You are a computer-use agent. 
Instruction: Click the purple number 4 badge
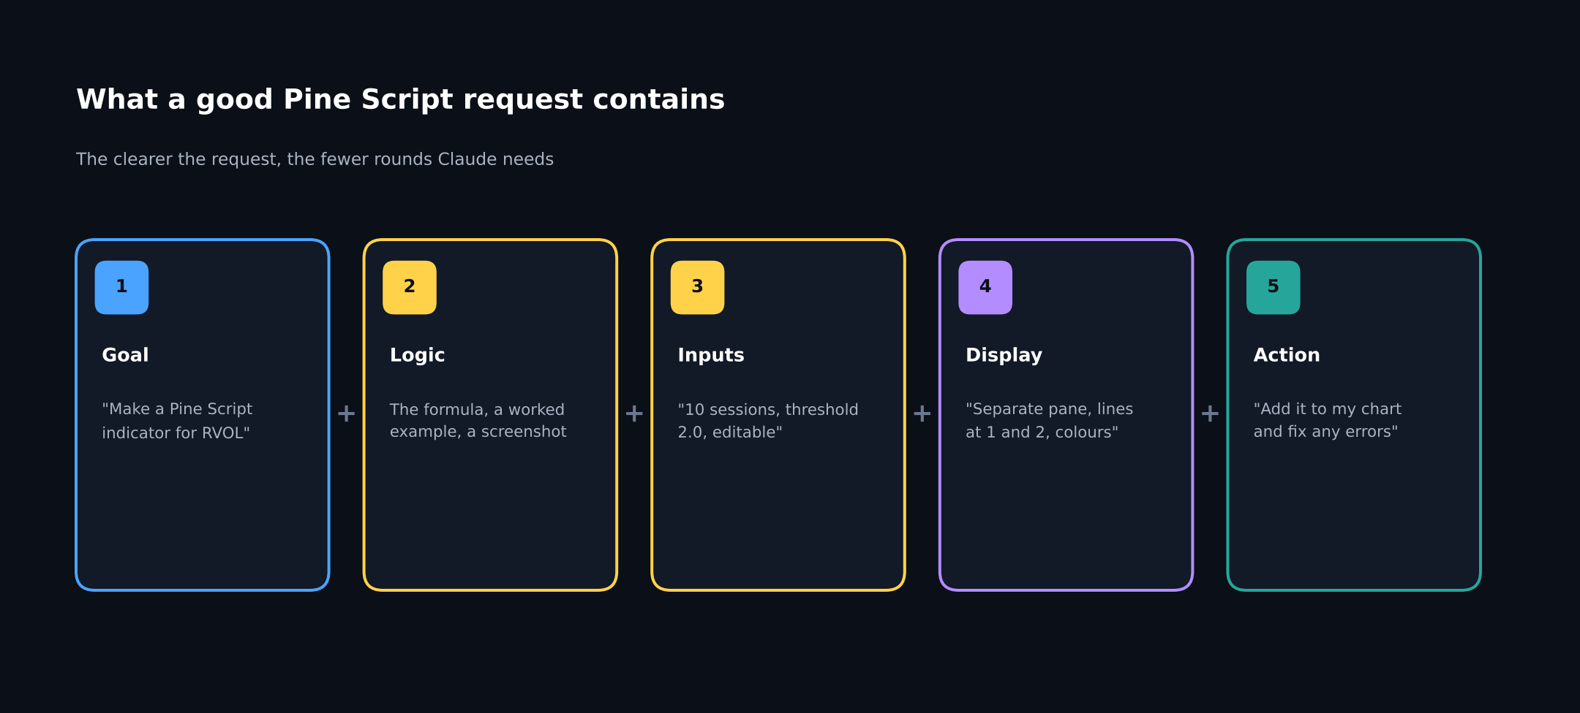pos(985,287)
